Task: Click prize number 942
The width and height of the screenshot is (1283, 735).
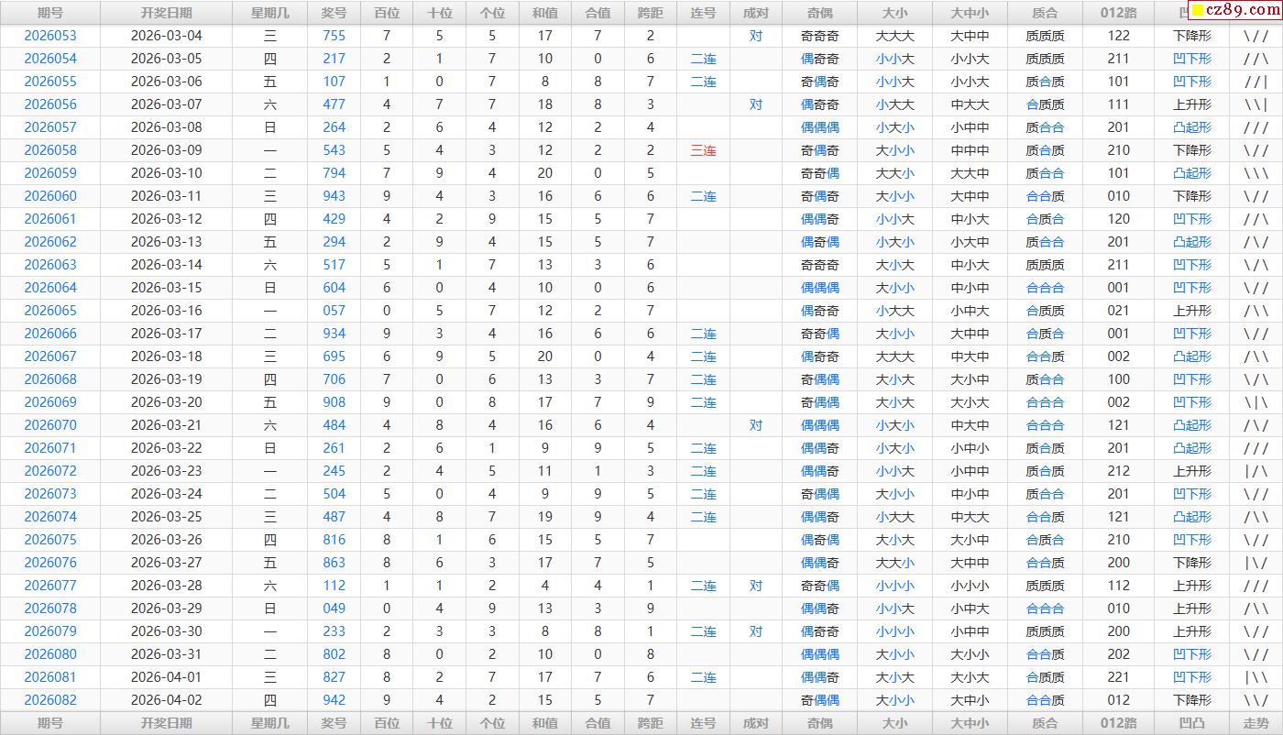Action: [x=334, y=700]
